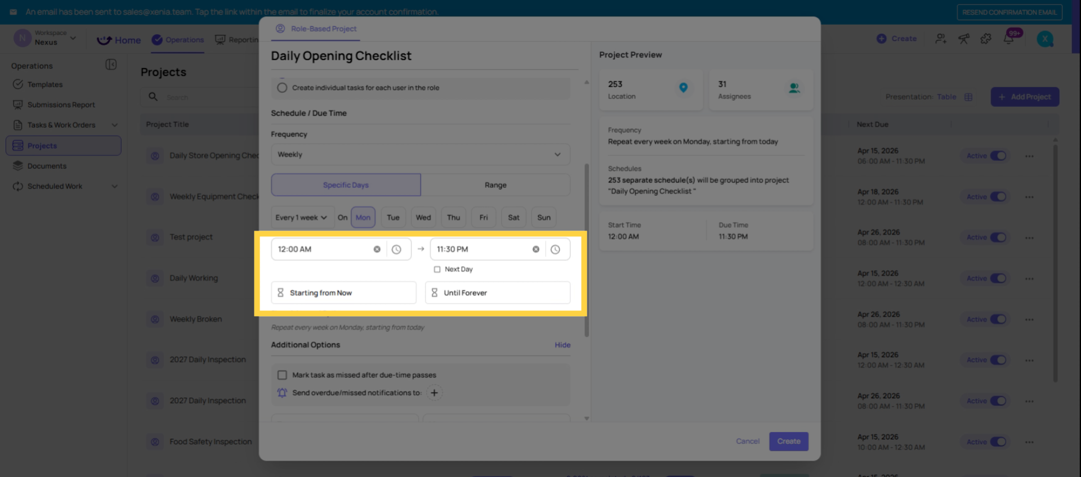Click the Assignees person icon in Project Preview
The image size is (1081, 477).
point(794,88)
